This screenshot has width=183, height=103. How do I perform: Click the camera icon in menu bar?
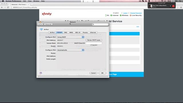[140, 1]
